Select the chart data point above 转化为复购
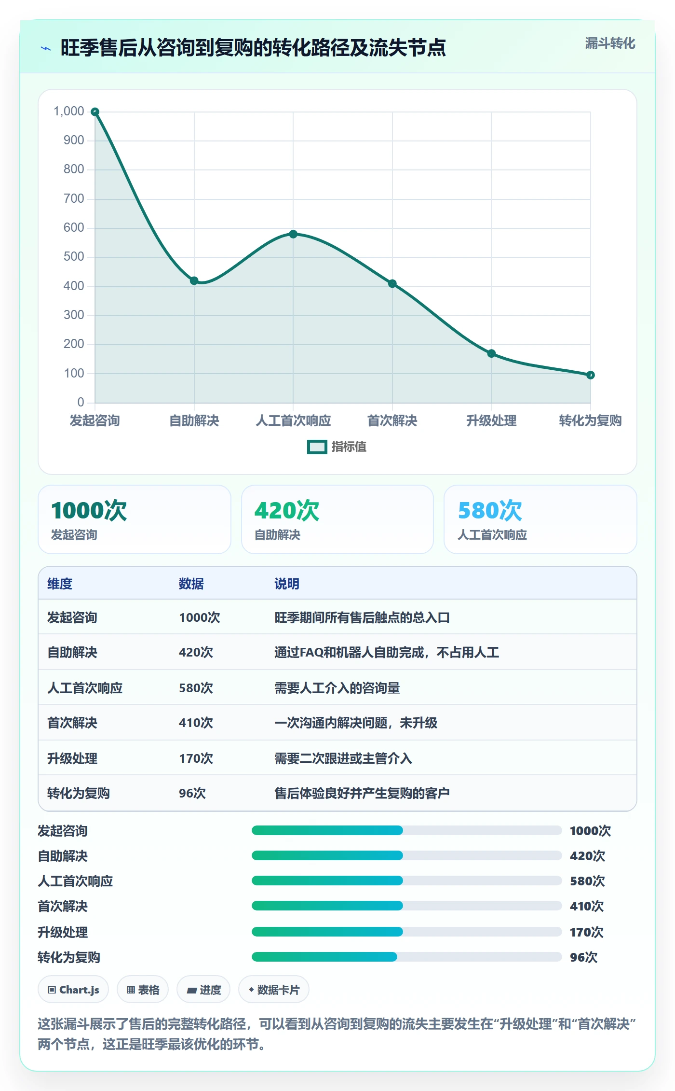This screenshot has width=675, height=1091. click(591, 375)
